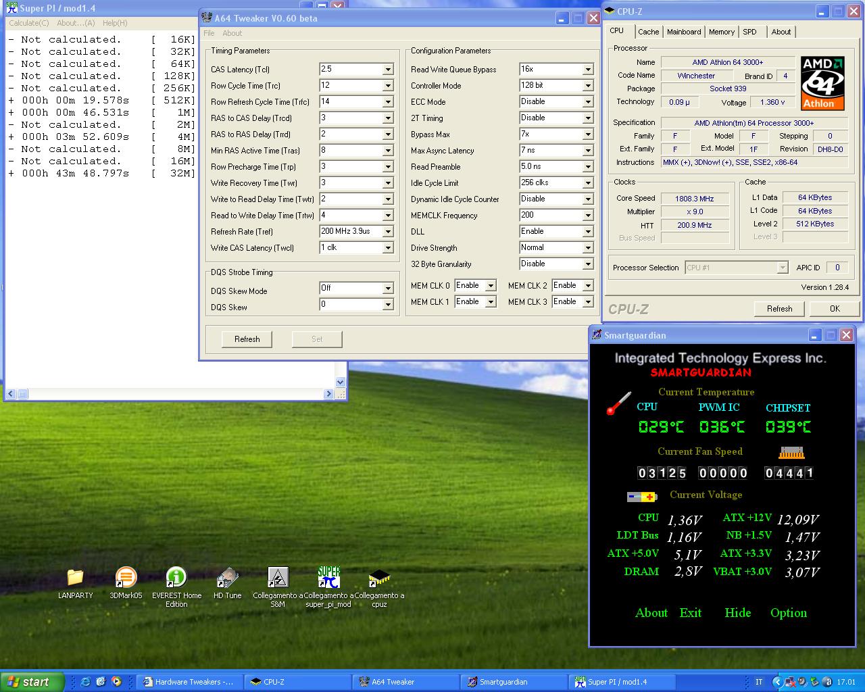Viewport: 865px width, 692px height.
Task: Open the S&M shortcut desktop icon
Action: pos(278,578)
